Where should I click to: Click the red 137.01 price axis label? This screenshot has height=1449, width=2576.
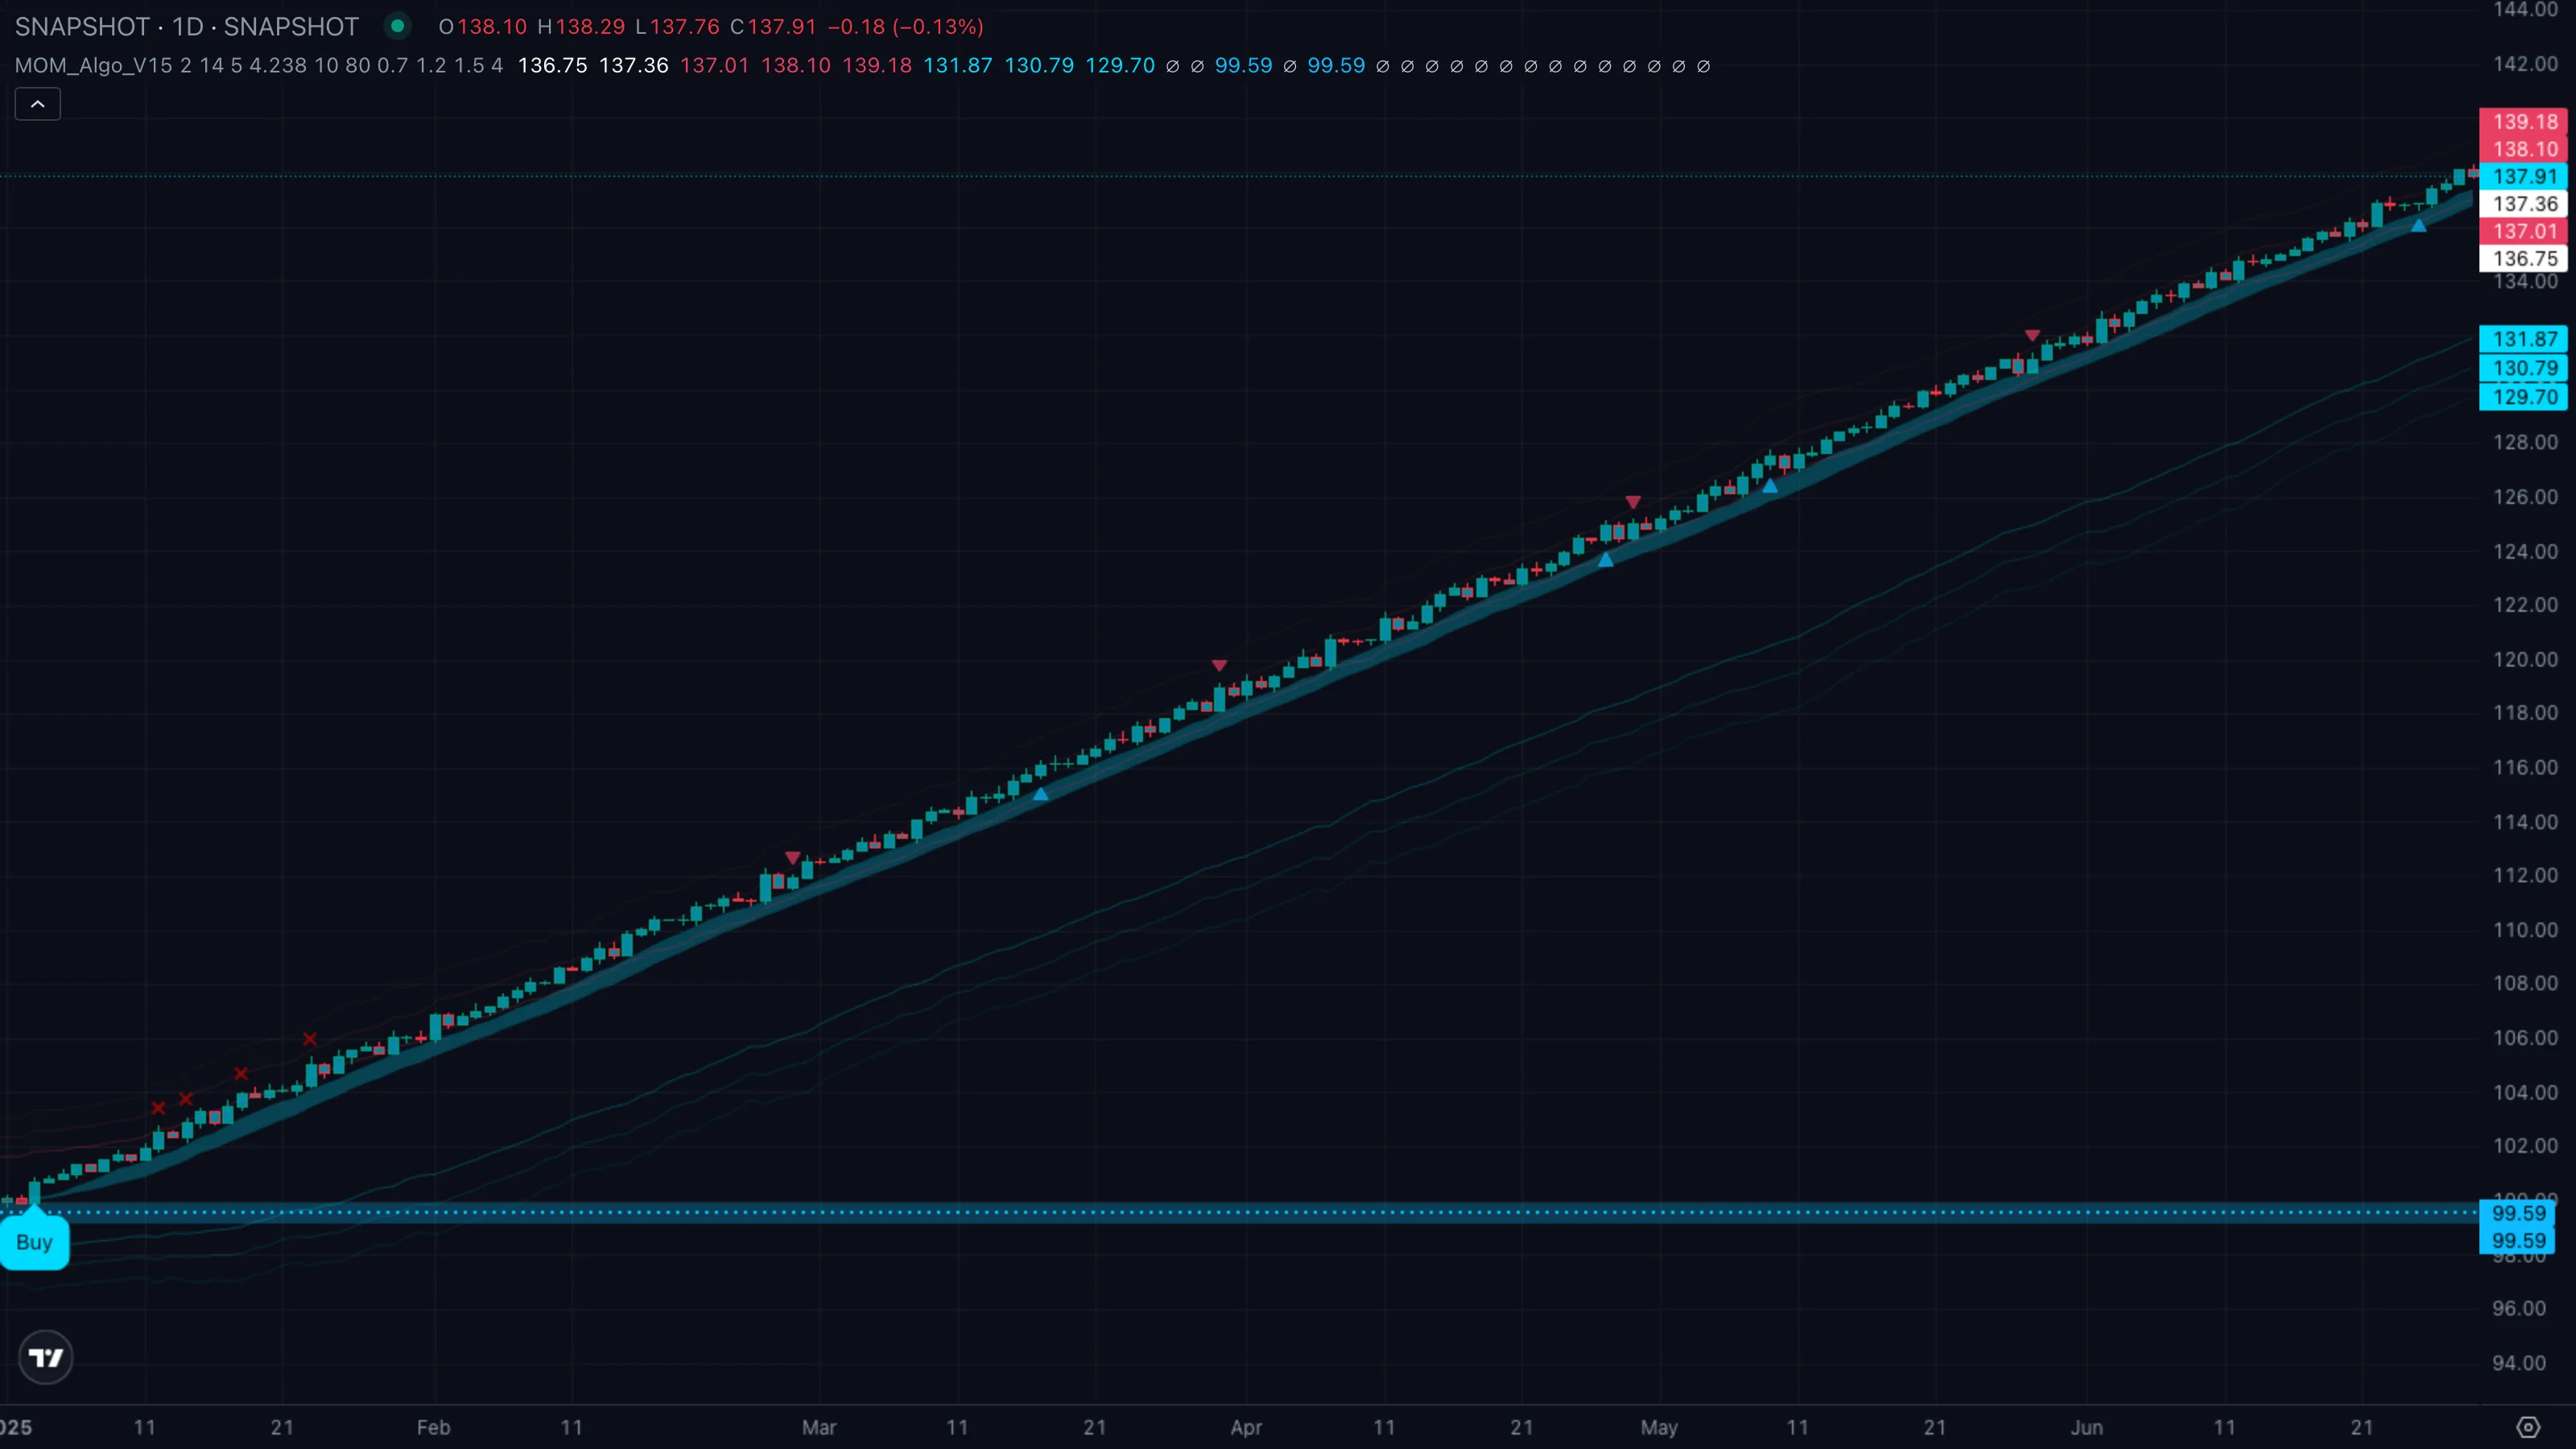tap(2524, 231)
